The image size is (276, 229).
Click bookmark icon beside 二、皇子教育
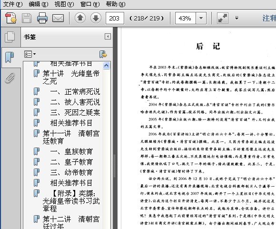point(37,162)
